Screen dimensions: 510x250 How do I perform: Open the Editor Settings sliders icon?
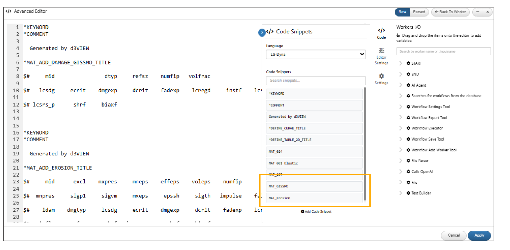pyautogui.click(x=381, y=51)
